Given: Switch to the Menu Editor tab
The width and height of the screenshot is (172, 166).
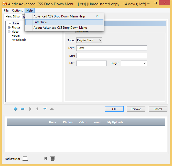Looking at the screenshot, I should pos(13,16).
